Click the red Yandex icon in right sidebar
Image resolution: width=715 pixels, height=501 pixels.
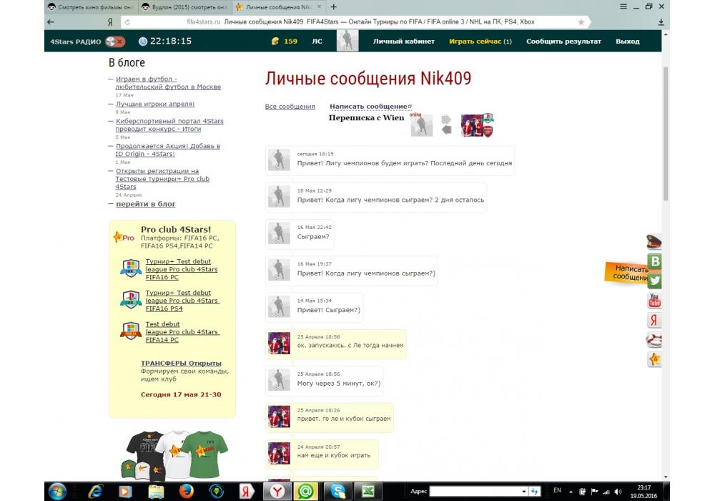click(654, 320)
